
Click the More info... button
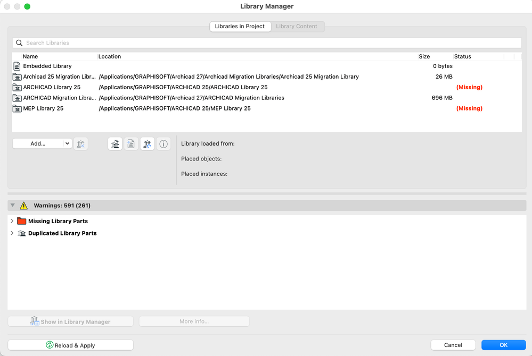point(194,321)
